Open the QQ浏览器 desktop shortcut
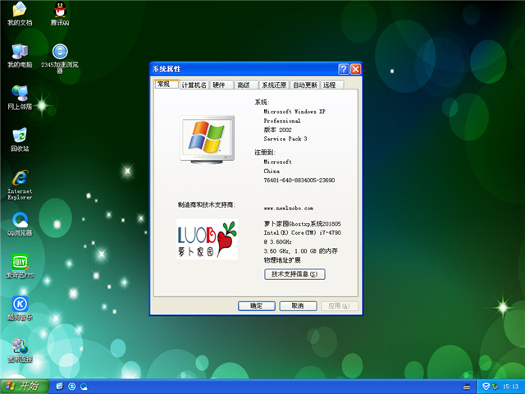 (x=20, y=224)
